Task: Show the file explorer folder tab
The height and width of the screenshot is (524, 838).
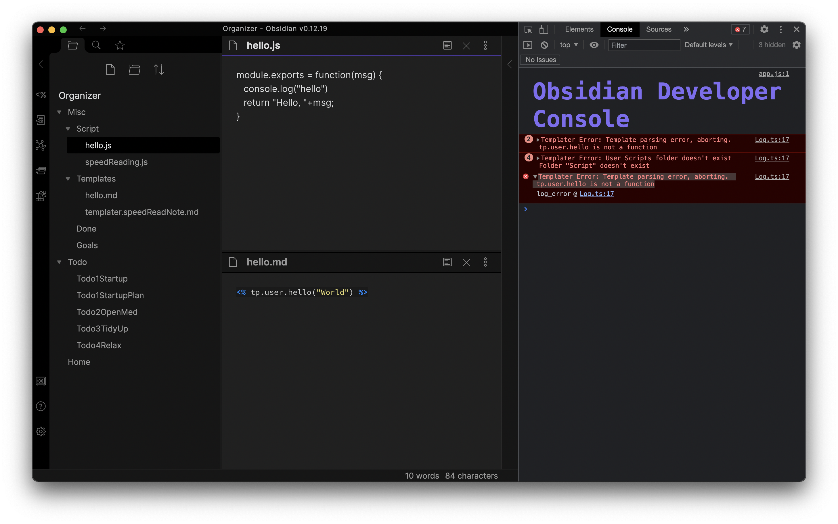Action: pos(72,45)
